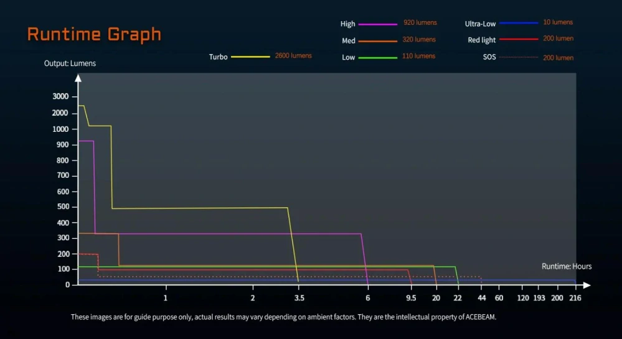Click the Runtime: Hours axis title
Image resolution: width=622 pixels, height=339 pixels.
[x=567, y=266]
